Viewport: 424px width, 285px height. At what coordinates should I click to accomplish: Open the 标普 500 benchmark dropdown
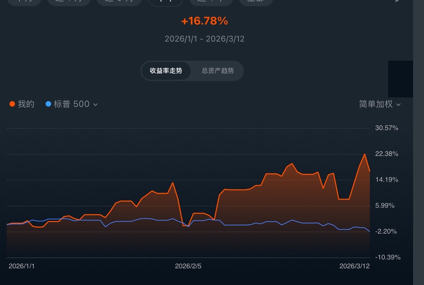tap(72, 104)
